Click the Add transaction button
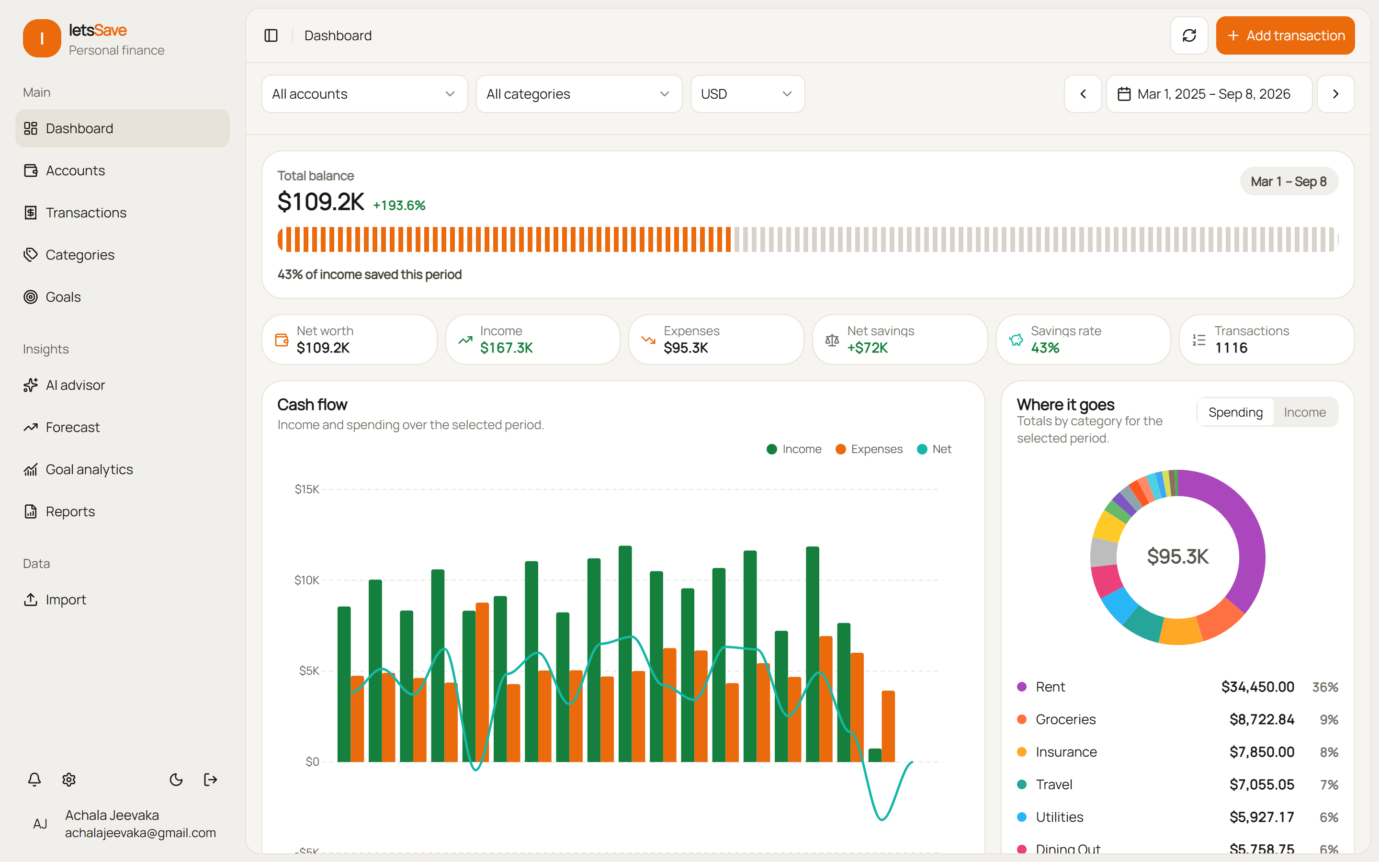 click(1285, 35)
